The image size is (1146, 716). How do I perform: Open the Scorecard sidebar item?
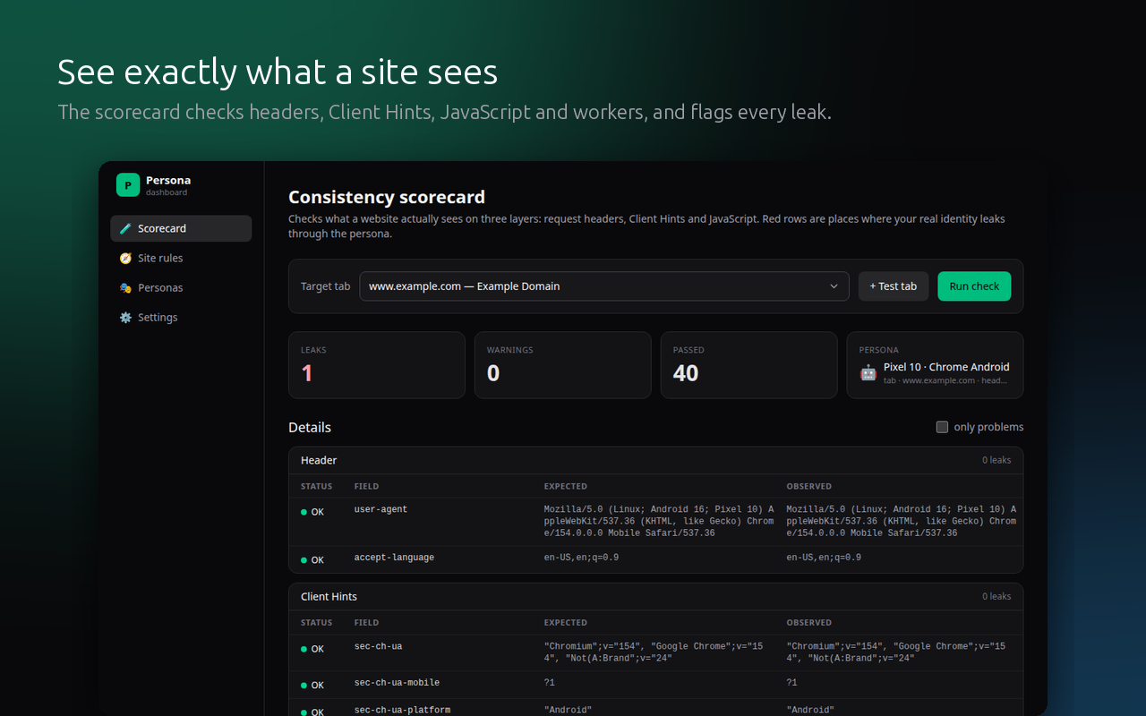pyautogui.click(x=181, y=228)
